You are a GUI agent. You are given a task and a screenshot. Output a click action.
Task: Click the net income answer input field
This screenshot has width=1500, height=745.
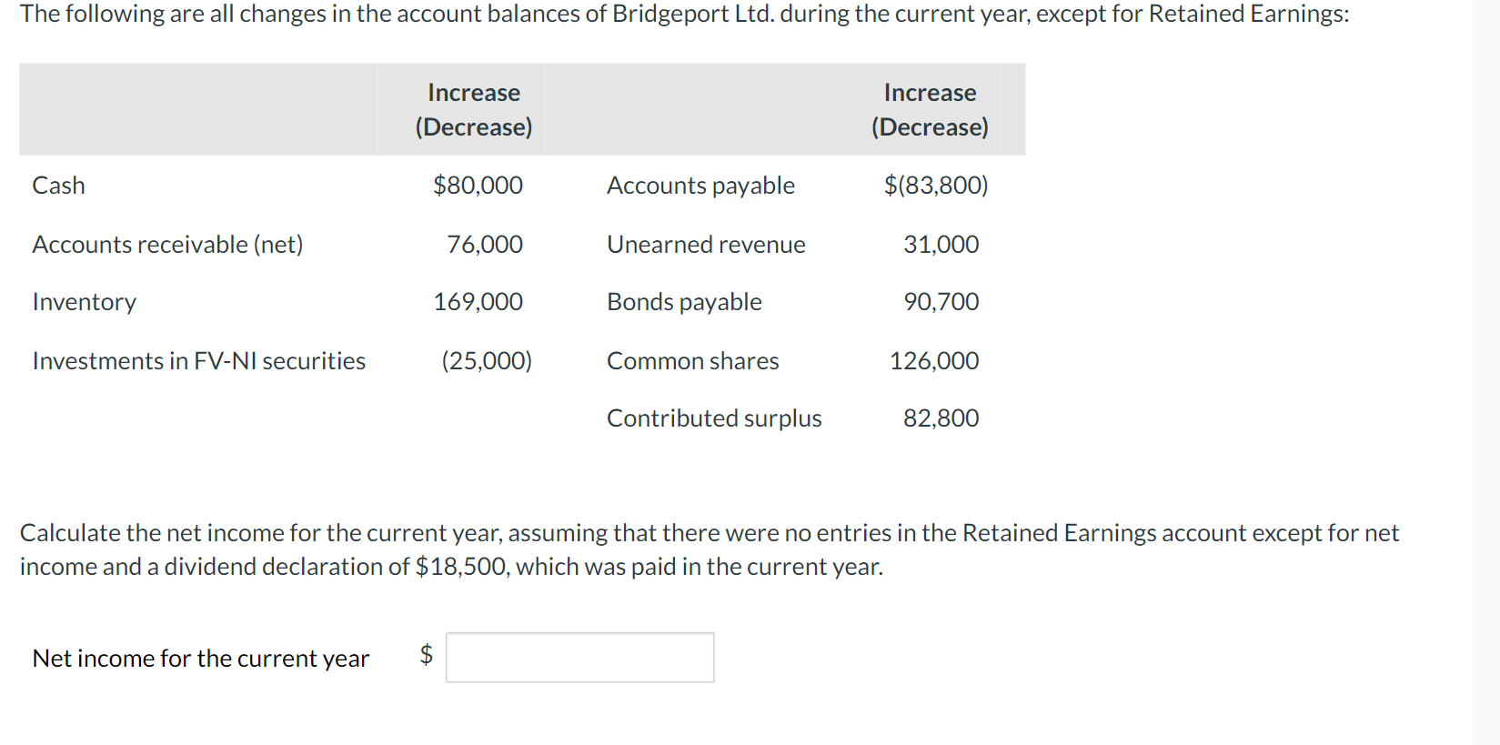(x=579, y=657)
